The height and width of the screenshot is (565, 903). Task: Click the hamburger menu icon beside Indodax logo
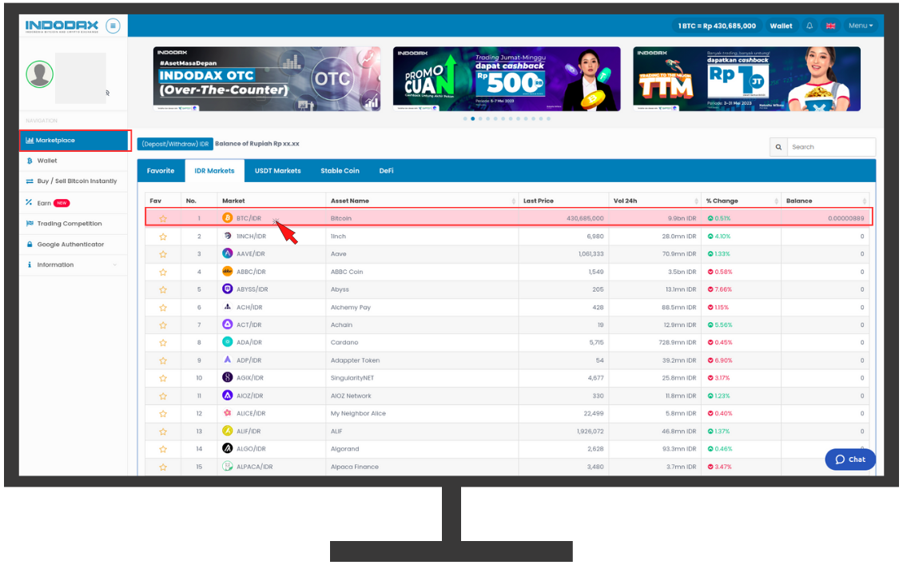coord(113,26)
